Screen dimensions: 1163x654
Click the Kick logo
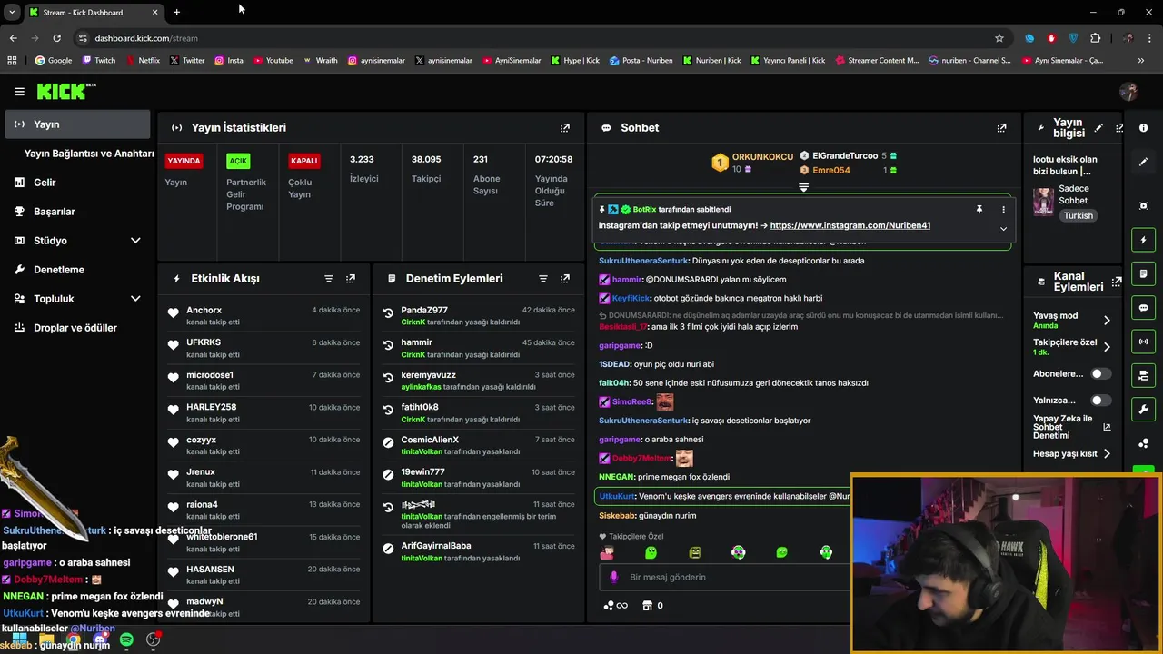point(65,91)
